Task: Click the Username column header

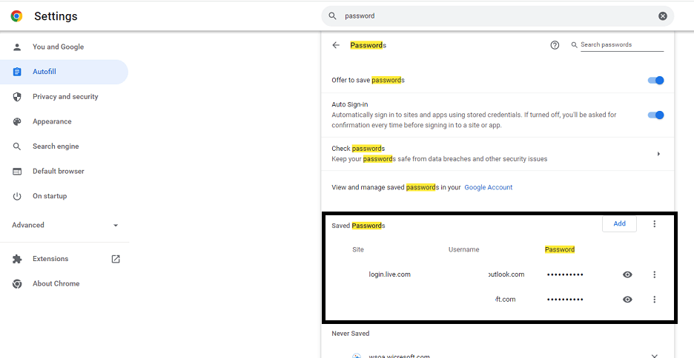Action: [x=464, y=249]
